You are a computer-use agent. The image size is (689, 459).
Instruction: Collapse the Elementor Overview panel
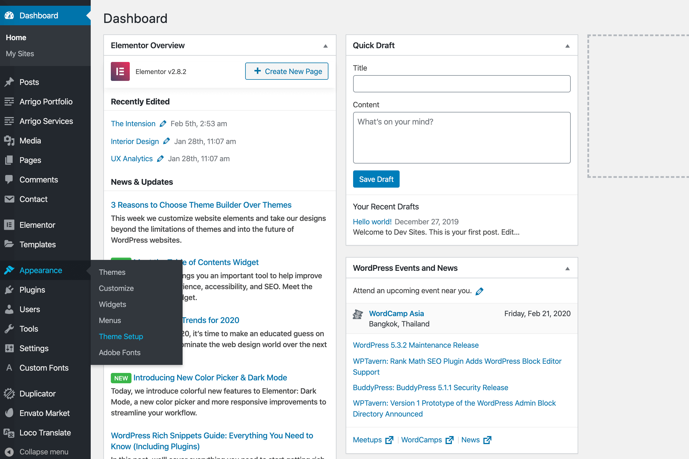pyautogui.click(x=325, y=46)
